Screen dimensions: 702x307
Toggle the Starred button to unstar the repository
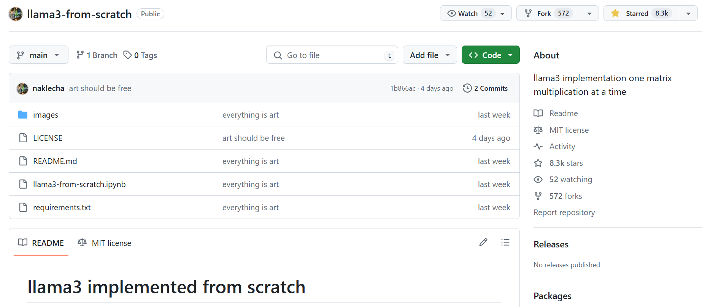point(641,13)
